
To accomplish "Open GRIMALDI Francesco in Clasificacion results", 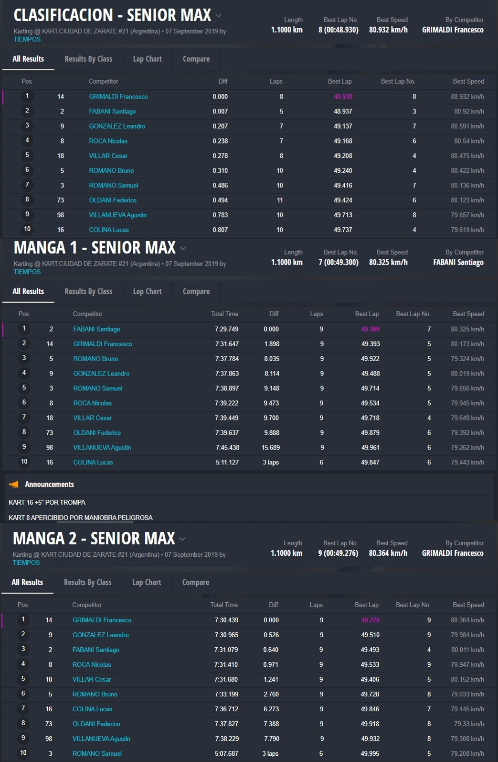I will point(118,97).
